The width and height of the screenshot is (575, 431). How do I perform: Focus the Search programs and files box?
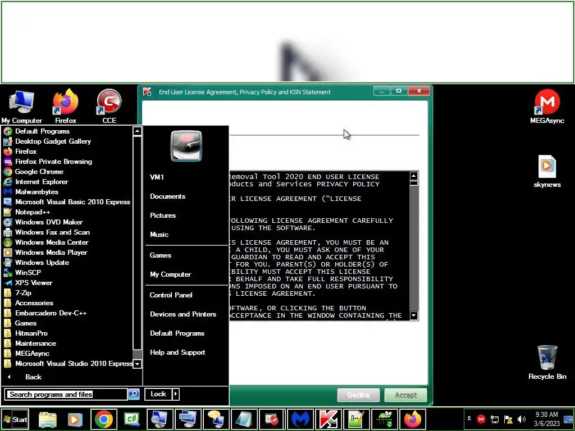click(x=66, y=395)
